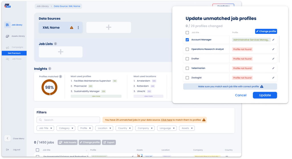Click the Log out icon in sidebar
Image resolution: width=292 pixels, height=159 pixels.
[8, 150]
